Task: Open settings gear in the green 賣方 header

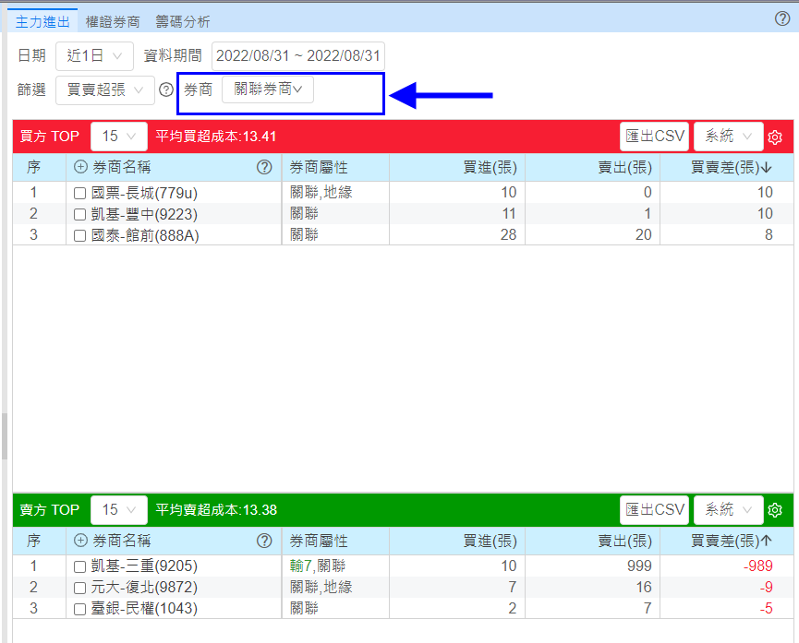Action: pyautogui.click(x=775, y=510)
